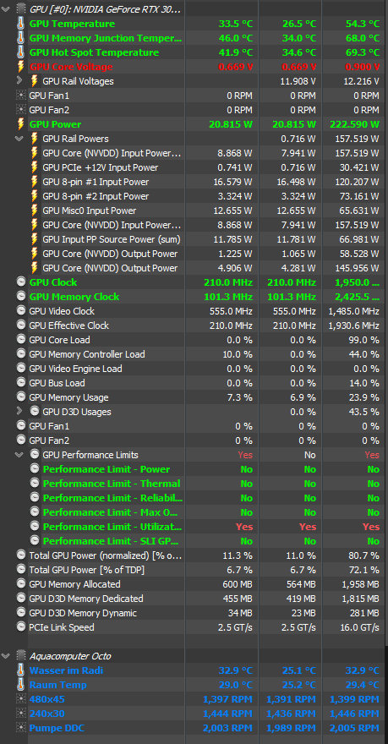Click the GPU chip icon in header
The width and height of the screenshot is (388, 744).
click(21, 9)
